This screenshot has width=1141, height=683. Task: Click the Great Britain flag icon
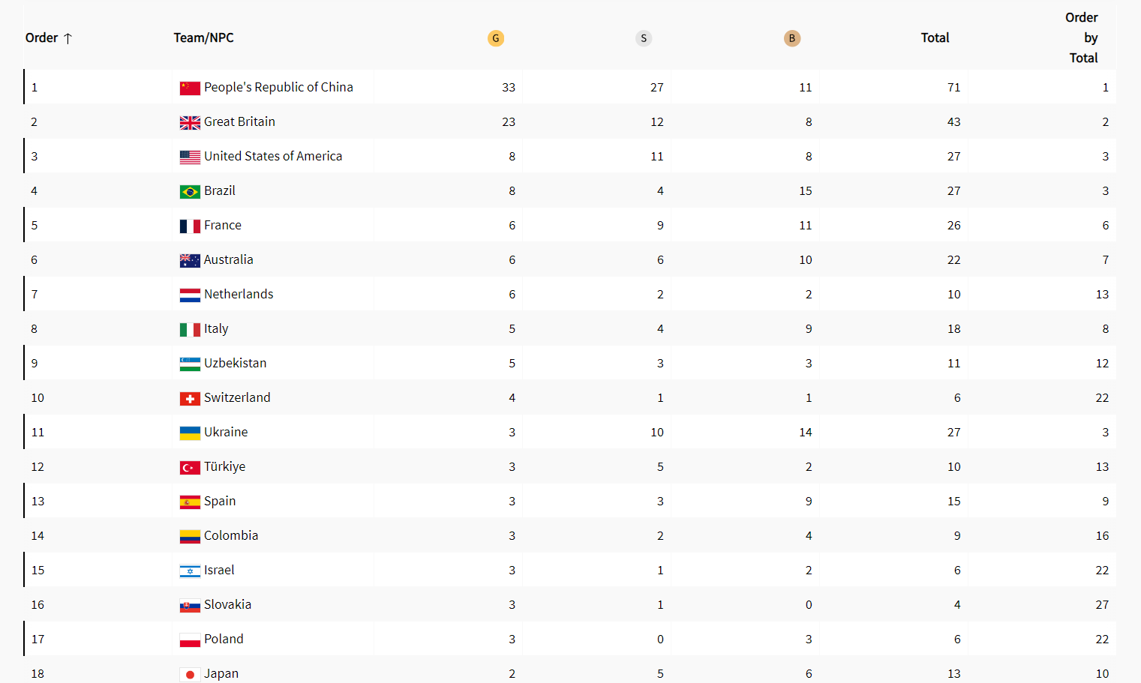tap(190, 122)
